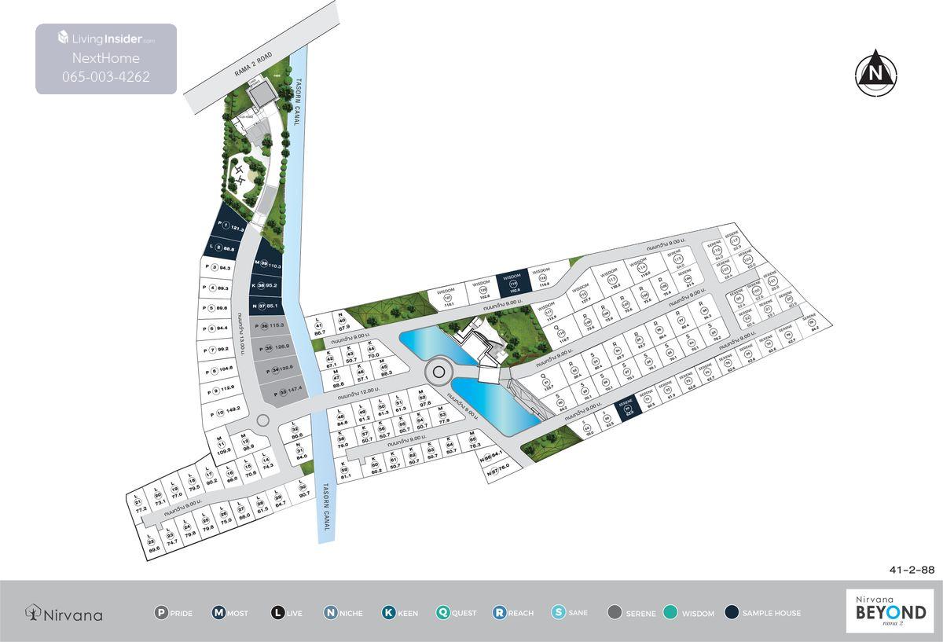Click the Nirvana Beyond Rama 2 logo
Screen dimensions: 943x642
point(890,611)
